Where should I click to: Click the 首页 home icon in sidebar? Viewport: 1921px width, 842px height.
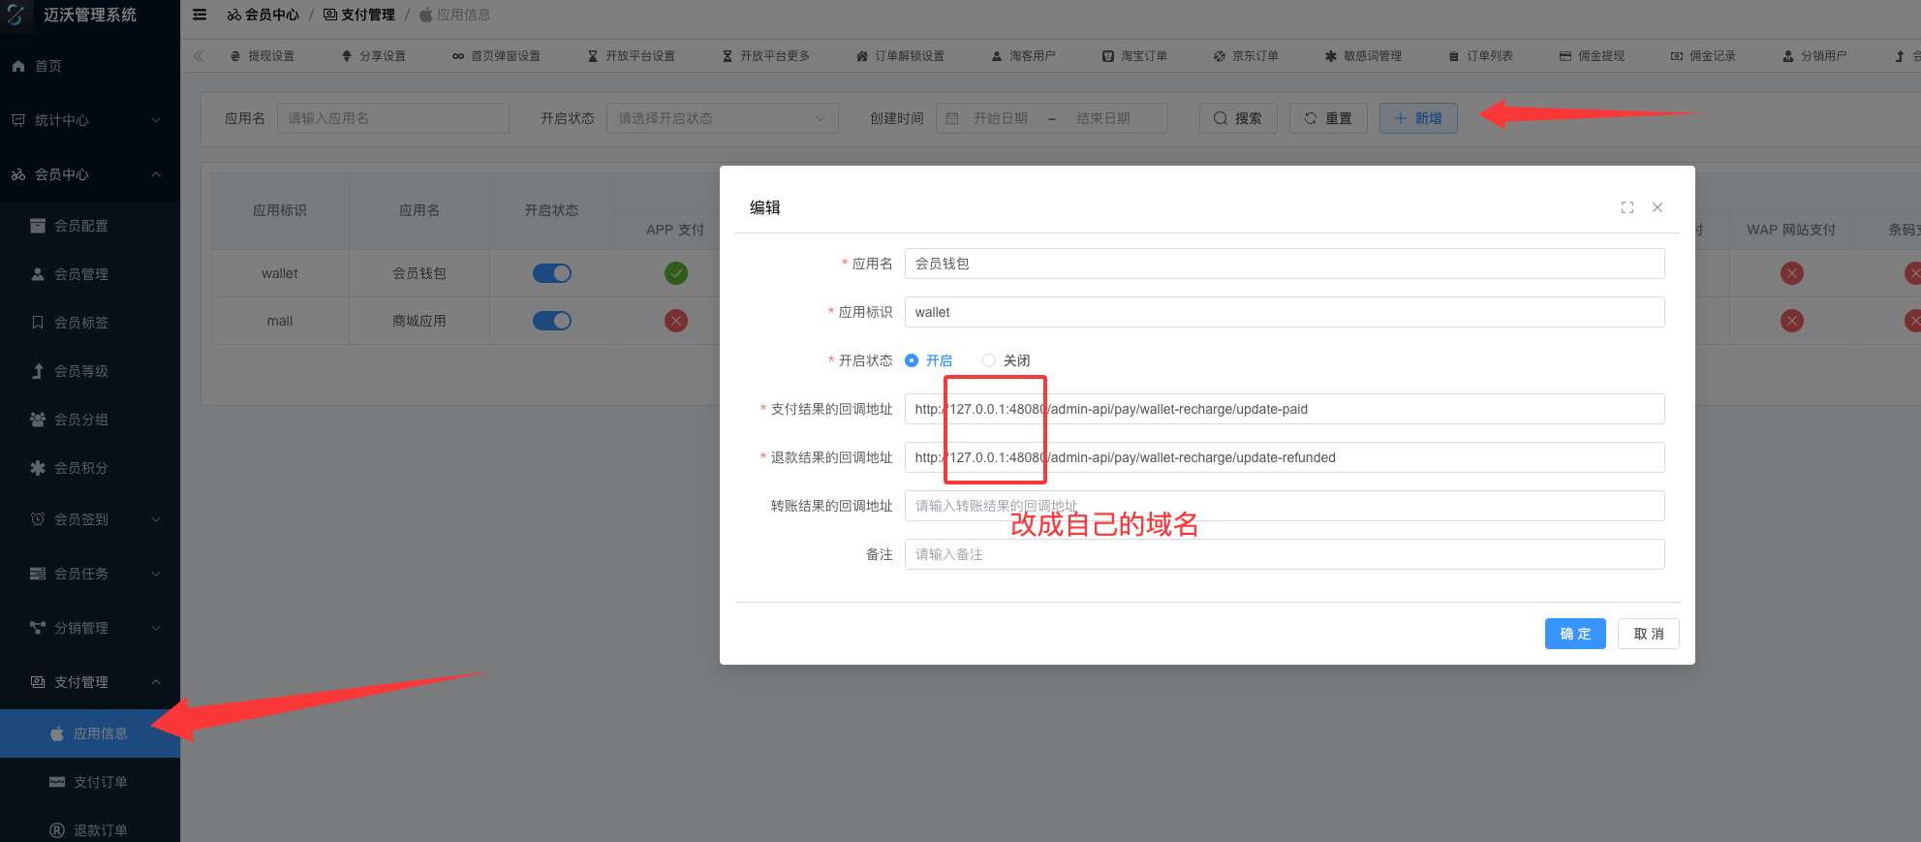[x=18, y=66]
